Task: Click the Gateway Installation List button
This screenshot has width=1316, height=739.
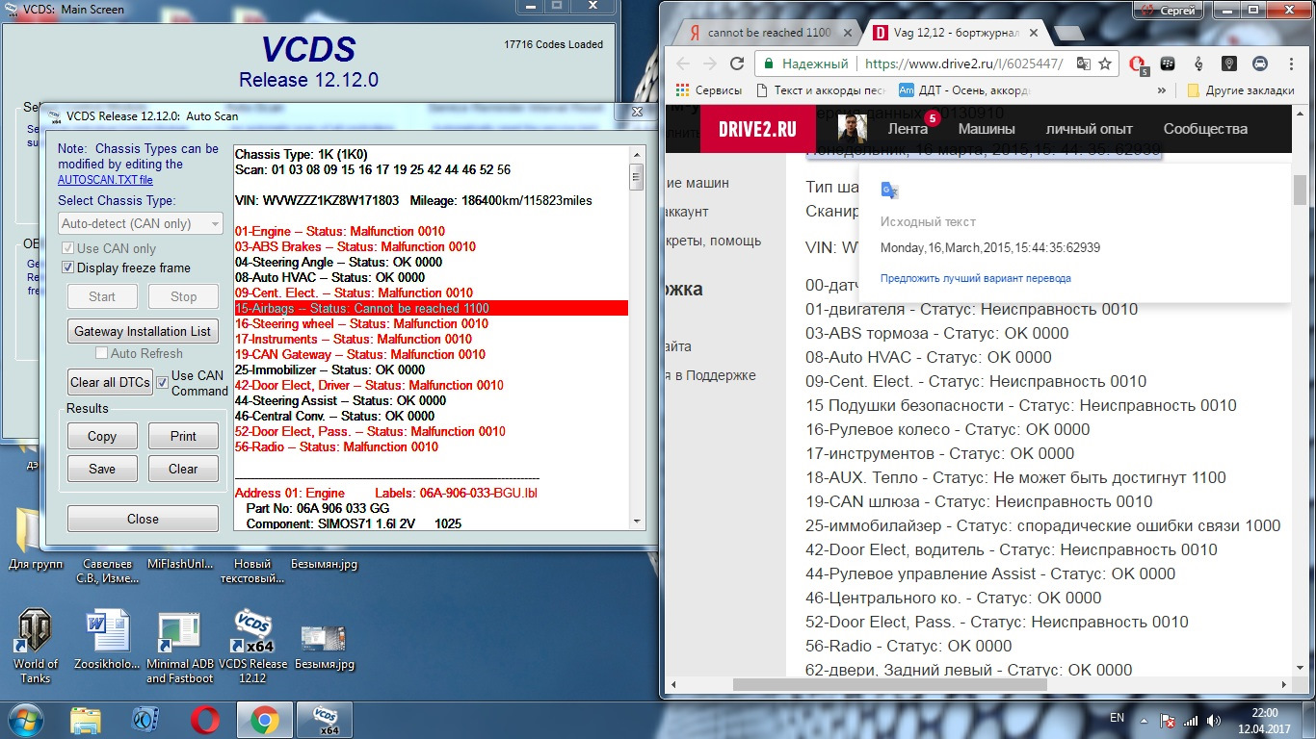Action: coord(143,331)
